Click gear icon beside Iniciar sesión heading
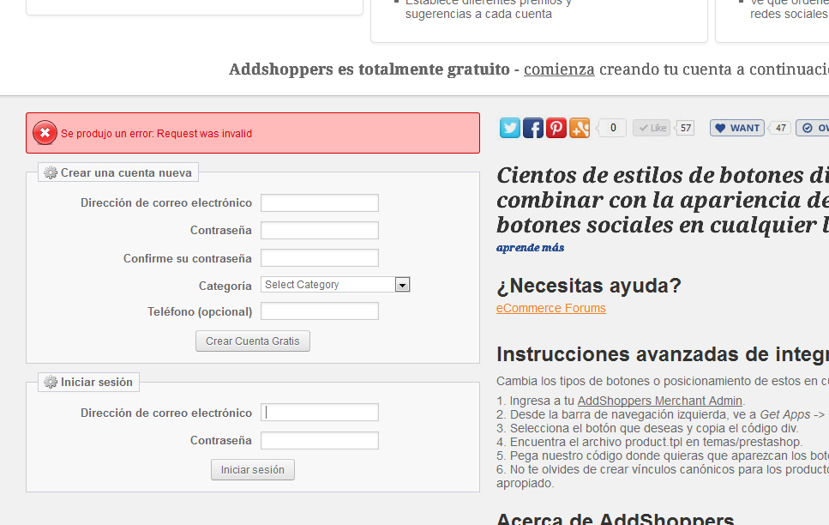The height and width of the screenshot is (525, 829). click(x=51, y=382)
